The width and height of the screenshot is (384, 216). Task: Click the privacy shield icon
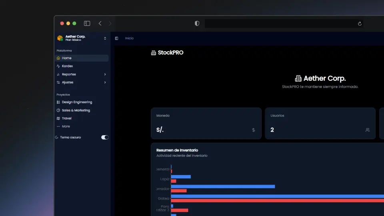tap(197, 23)
